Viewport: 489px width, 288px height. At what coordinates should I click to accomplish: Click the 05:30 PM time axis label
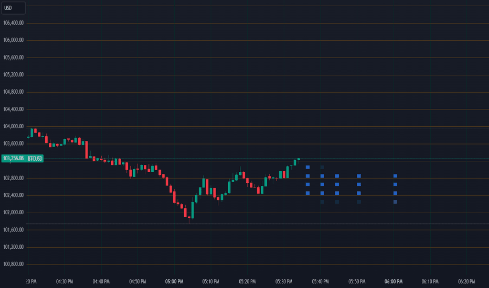284,282
